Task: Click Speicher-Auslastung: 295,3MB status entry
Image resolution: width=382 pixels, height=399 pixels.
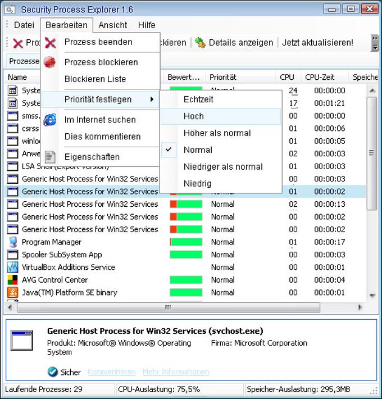Action: tap(308, 389)
